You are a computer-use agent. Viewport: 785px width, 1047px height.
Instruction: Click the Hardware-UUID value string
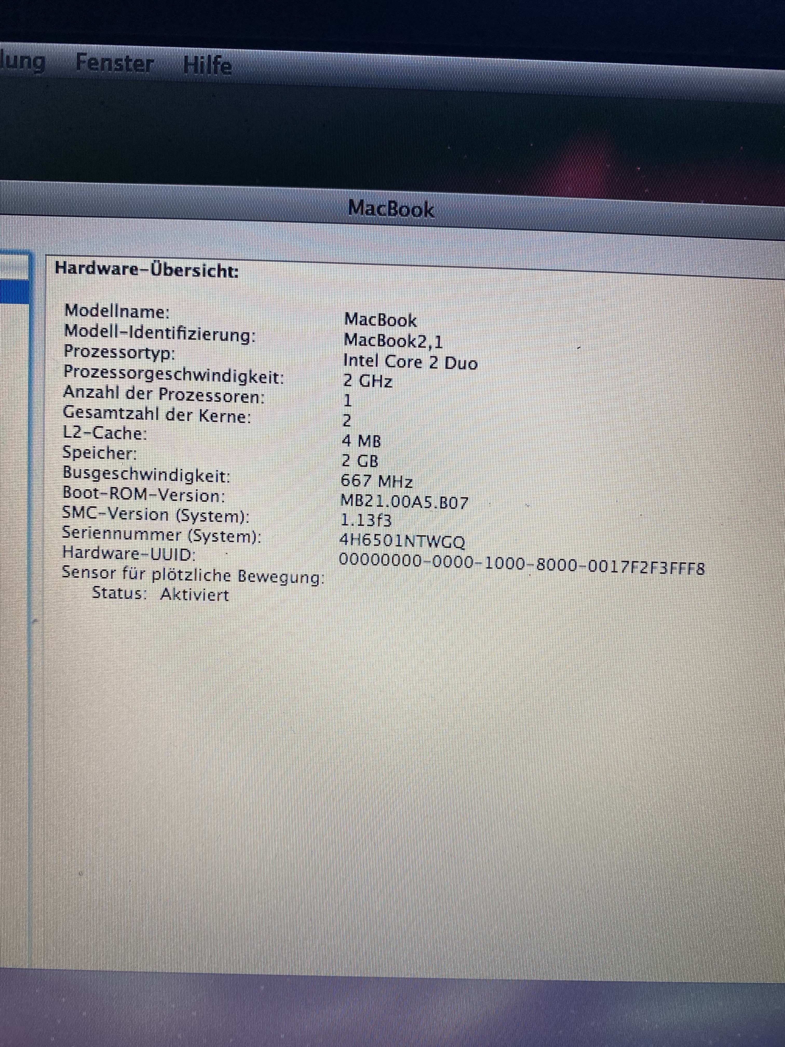[x=522, y=563]
